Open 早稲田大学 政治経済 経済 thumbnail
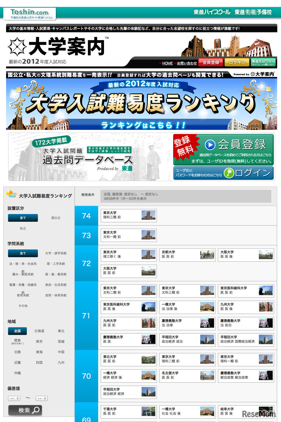 [x=148, y=392]
